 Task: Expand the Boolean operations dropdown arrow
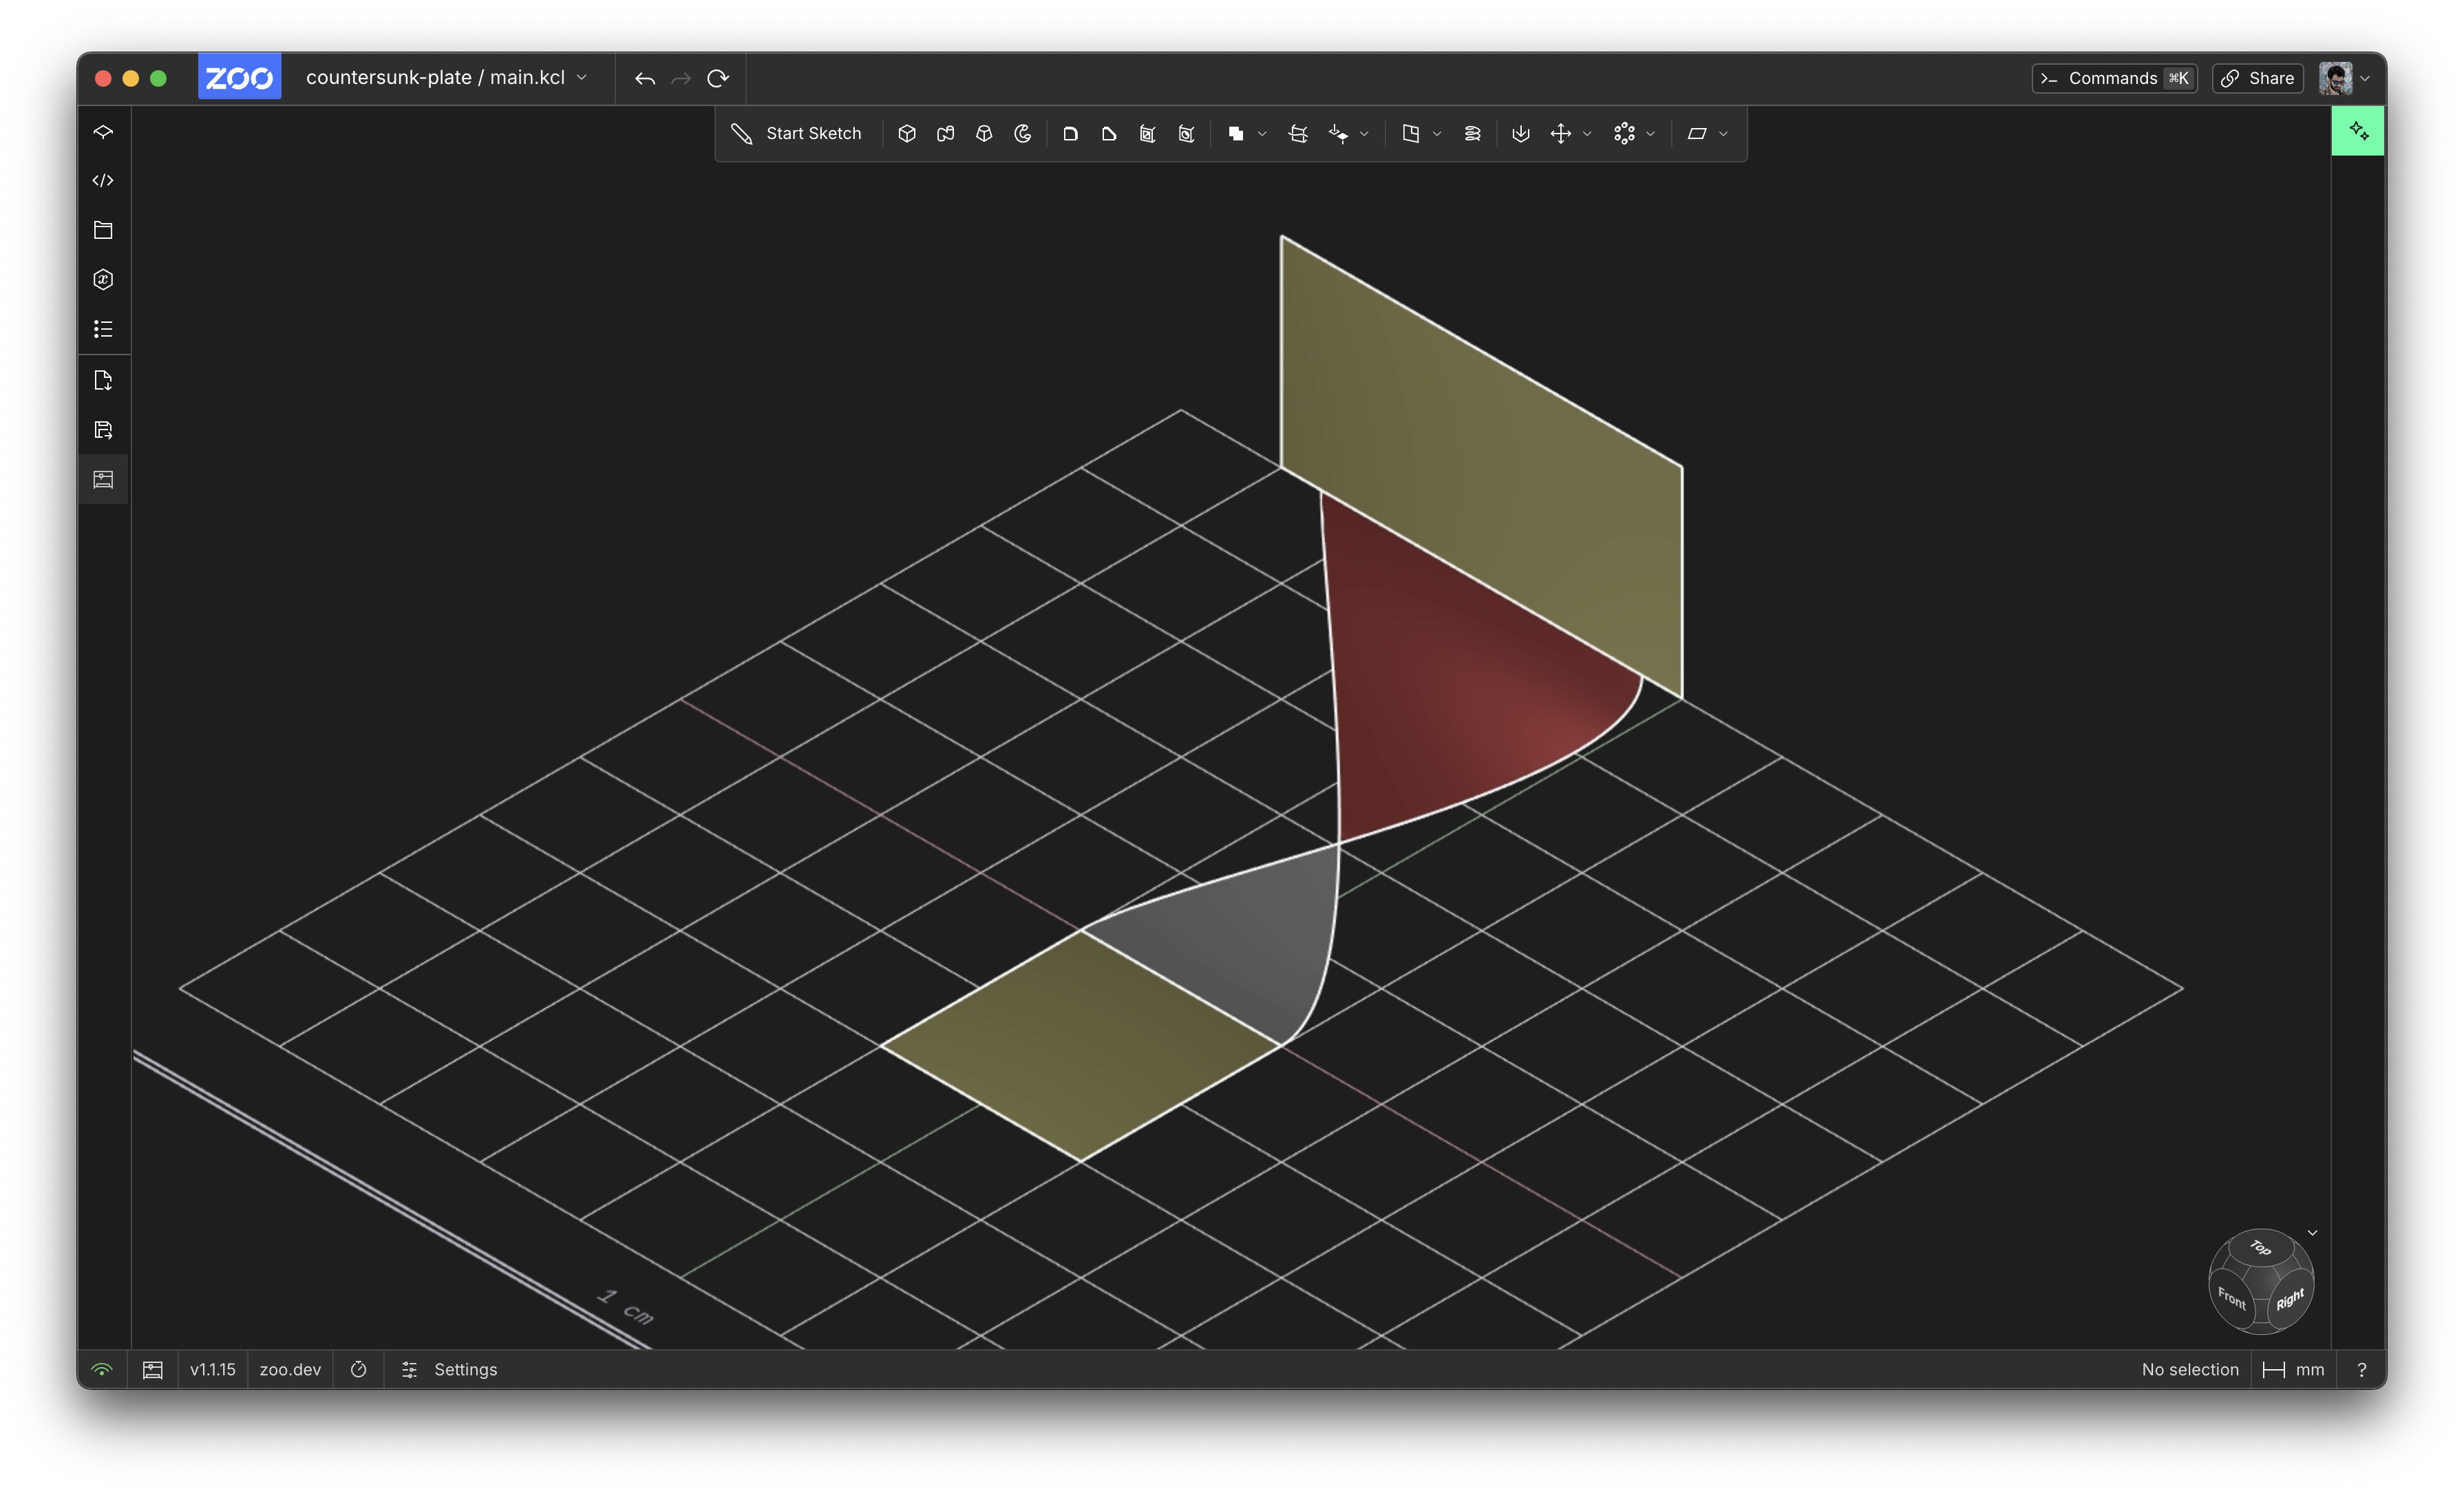click(1262, 134)
